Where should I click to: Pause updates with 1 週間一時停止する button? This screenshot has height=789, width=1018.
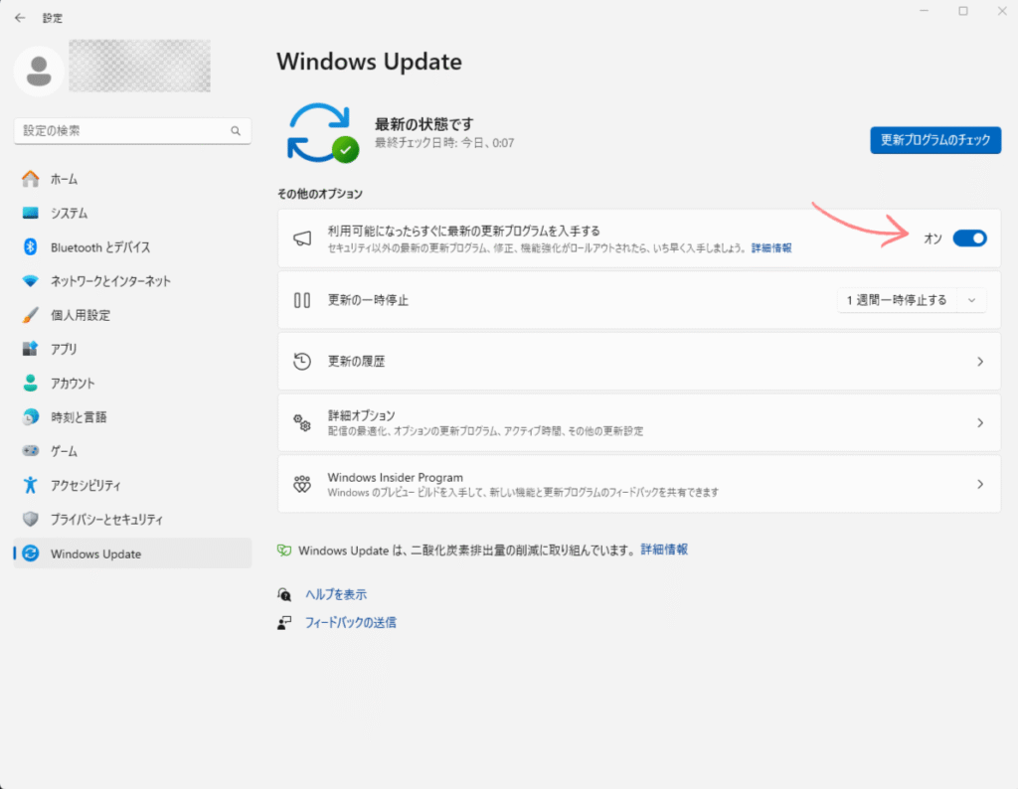coord(897,300)
